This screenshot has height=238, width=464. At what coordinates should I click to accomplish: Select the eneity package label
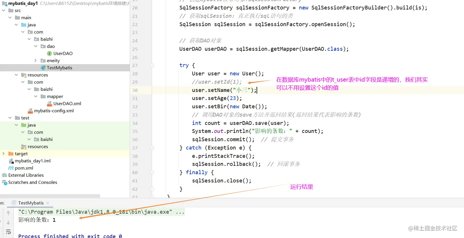coord(53,61)
